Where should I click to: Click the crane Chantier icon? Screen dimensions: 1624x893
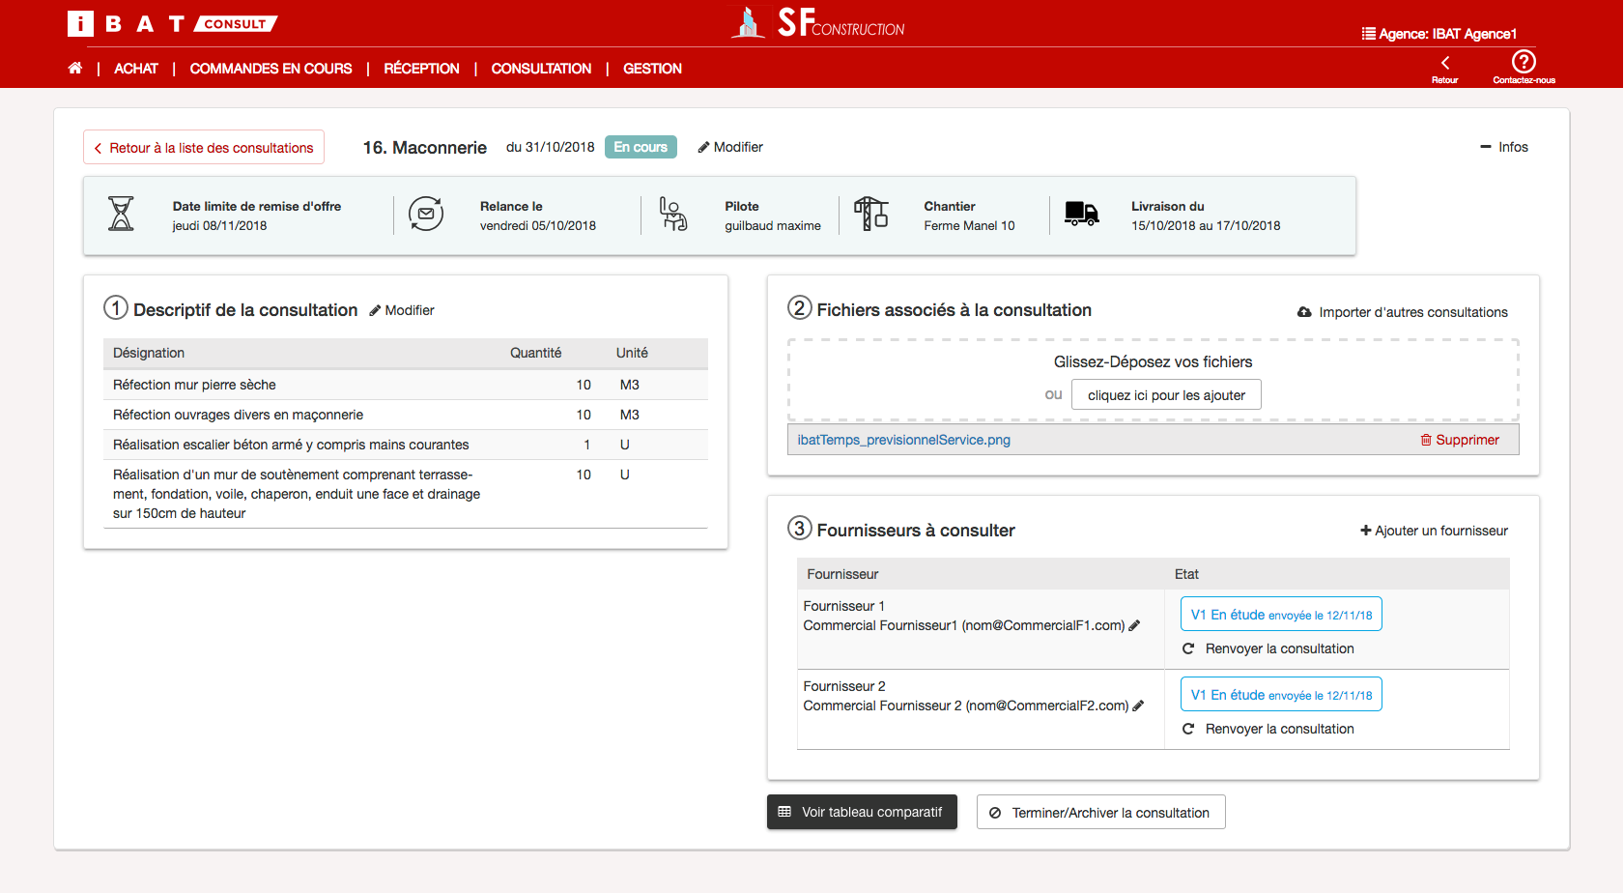[x=870, y=214]
